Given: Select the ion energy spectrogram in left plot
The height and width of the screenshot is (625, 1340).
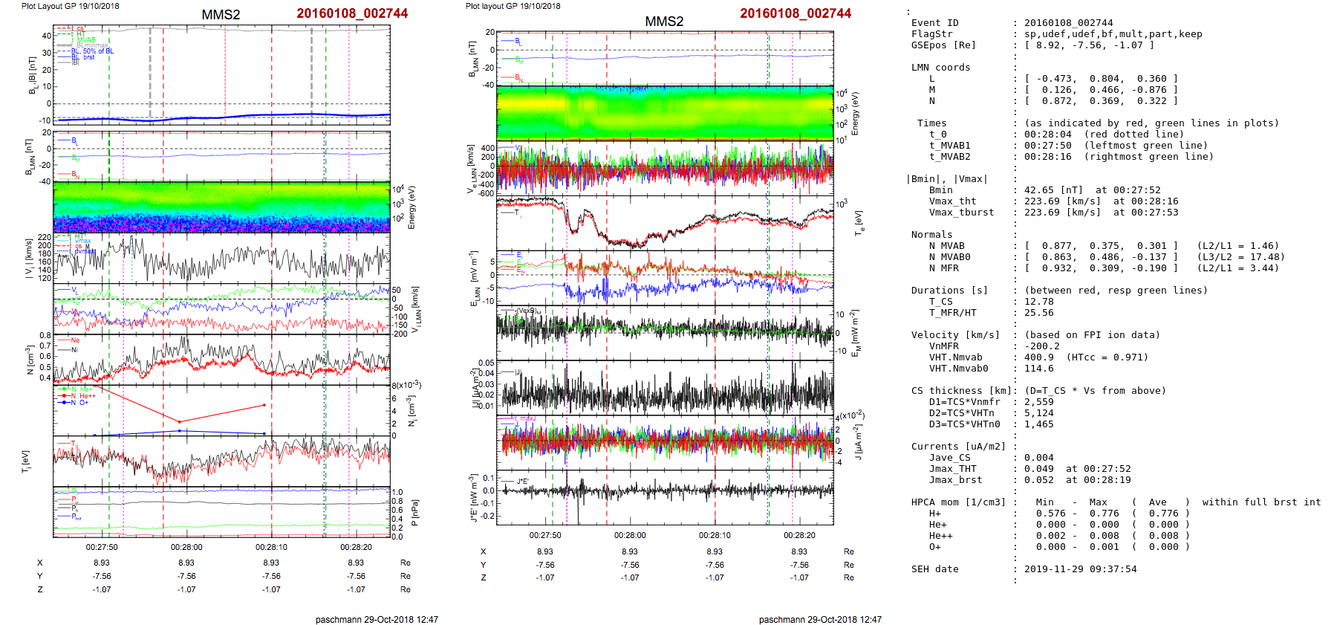Looking at the screenshot, I should click(221, 206).
